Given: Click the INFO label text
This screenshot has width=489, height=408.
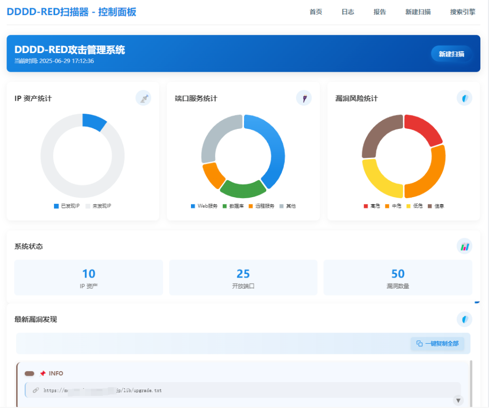Looking at the screenshot, I should pyautogui.click(x=56, y=373).
